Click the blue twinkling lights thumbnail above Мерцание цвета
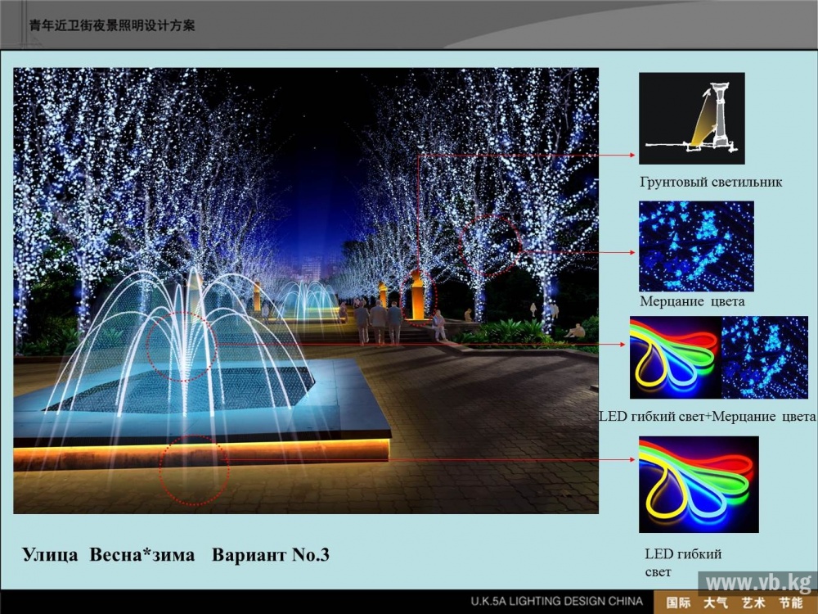Viewport: 818px width, 614px height. click(x=696, y=246)
